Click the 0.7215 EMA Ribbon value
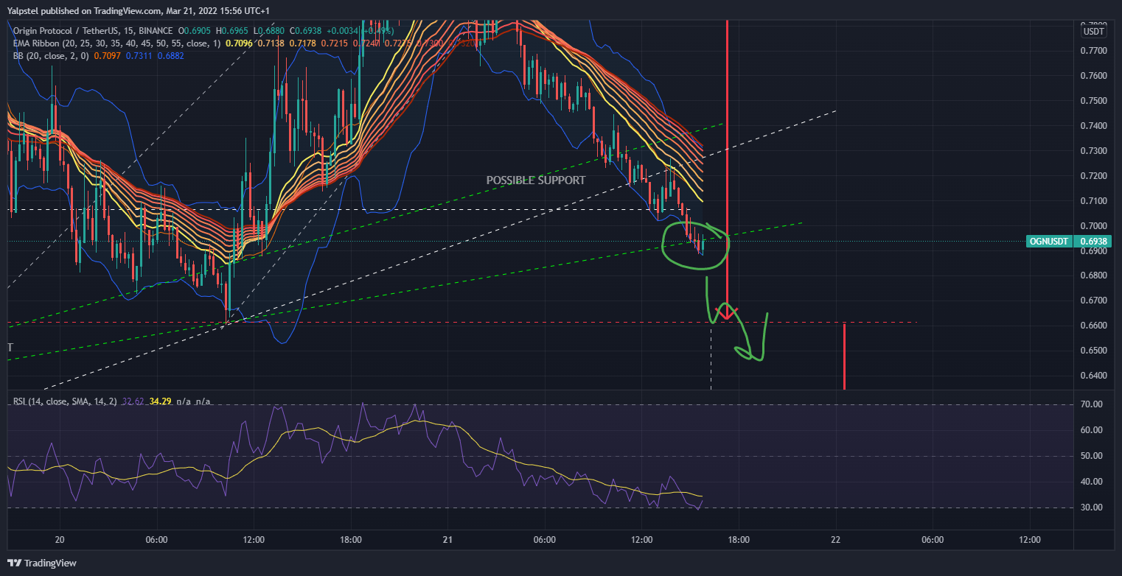 pyautogui.click(x=334, y=43)
